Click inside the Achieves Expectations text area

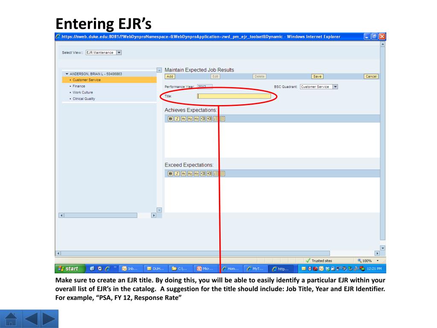[x=272, y=140]
